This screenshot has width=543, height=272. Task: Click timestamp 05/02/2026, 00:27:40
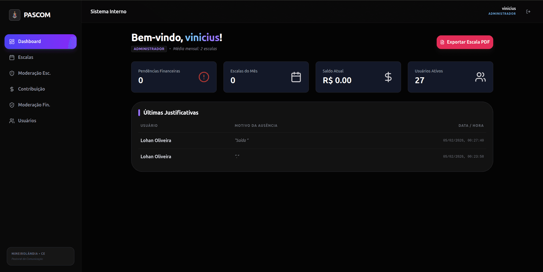(463, 140)
